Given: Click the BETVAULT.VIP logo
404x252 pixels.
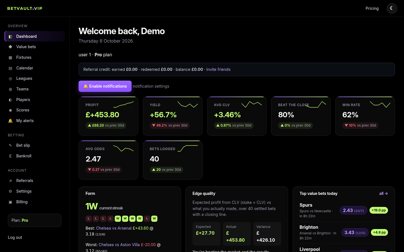Looking at the screenshot, I should pos(25,8).
